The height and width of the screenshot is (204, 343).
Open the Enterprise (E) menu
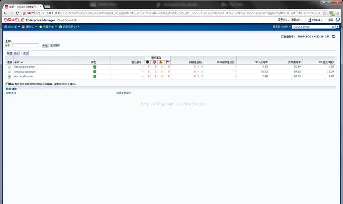(12, 27)
